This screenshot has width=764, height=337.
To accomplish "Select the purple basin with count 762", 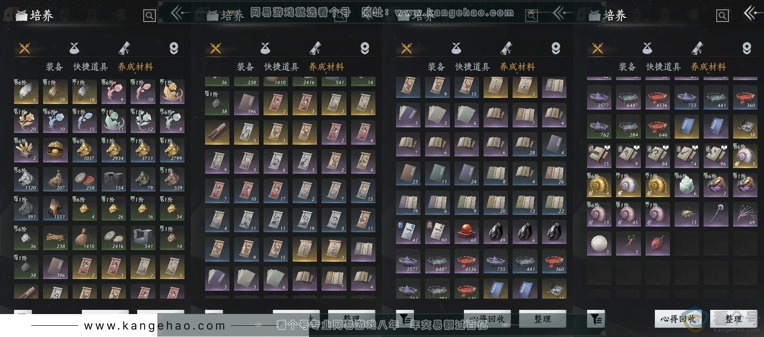I will point(599,127).
